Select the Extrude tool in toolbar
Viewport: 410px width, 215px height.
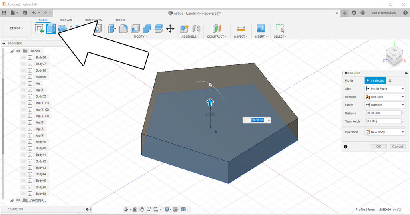tap(51, 29)
